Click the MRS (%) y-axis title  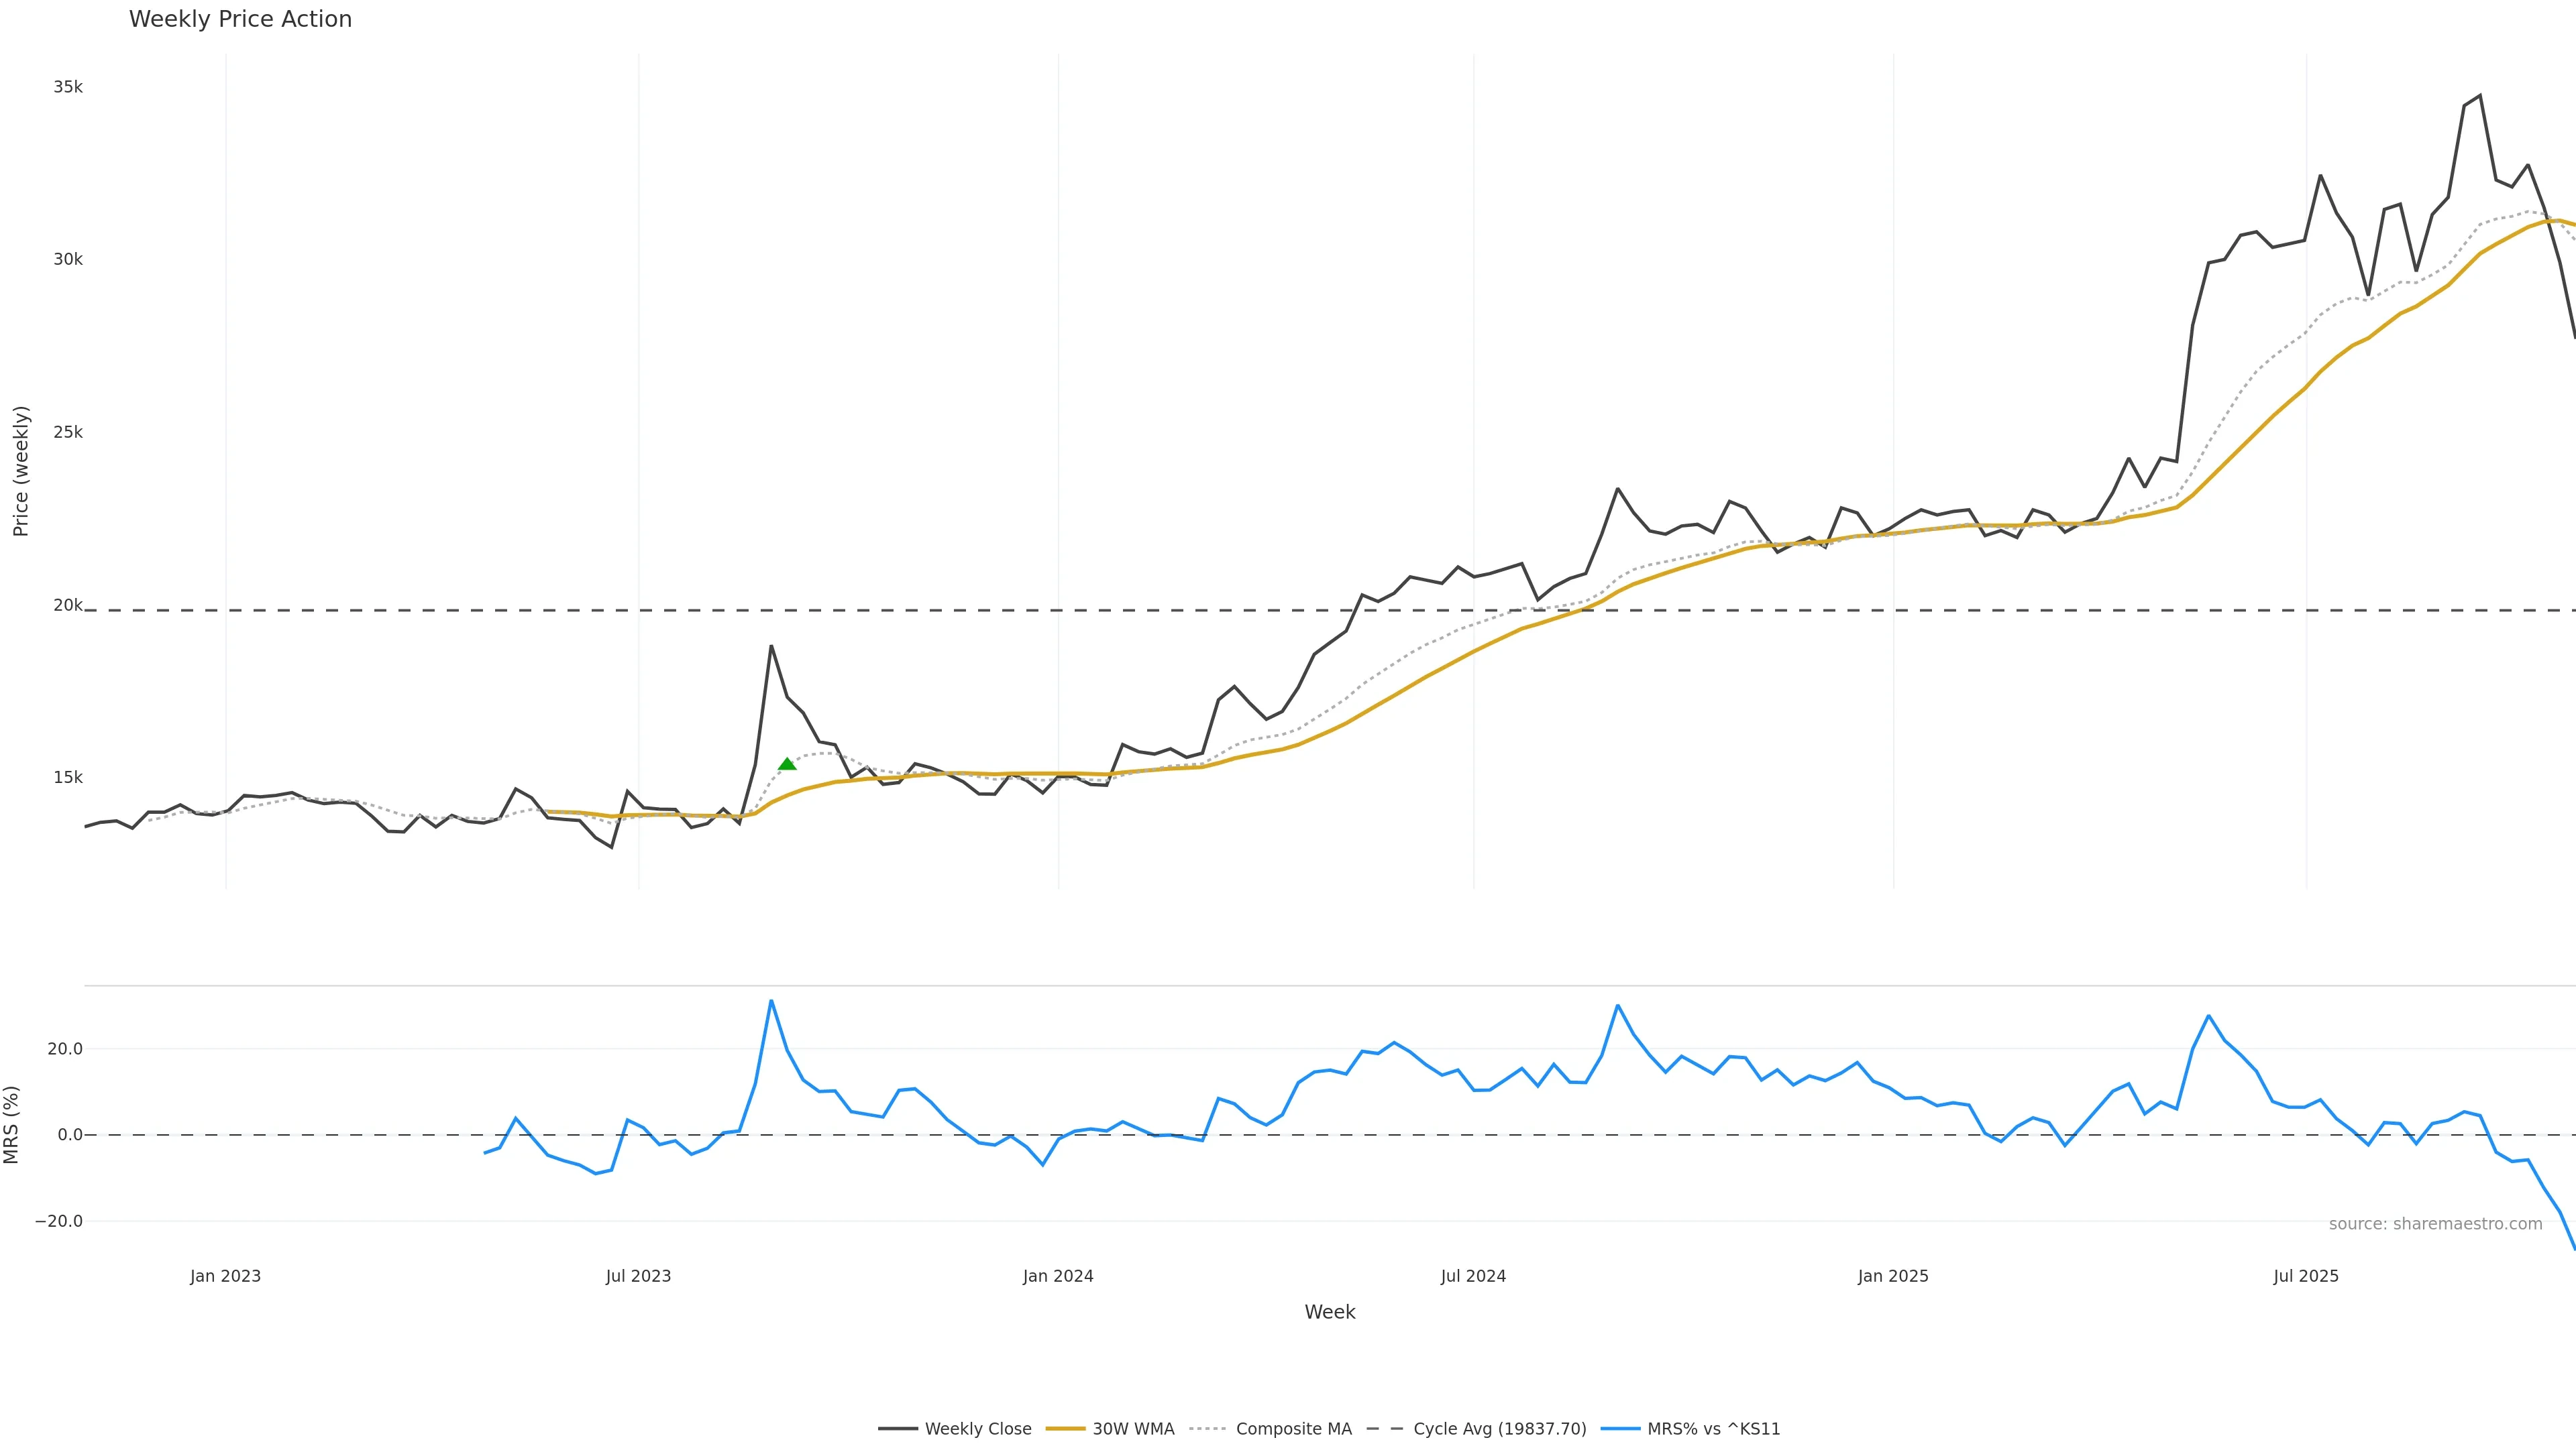(12, 1124)
